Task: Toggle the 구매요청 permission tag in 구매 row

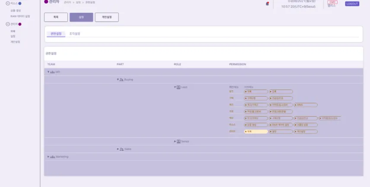Action: (256, 98)
